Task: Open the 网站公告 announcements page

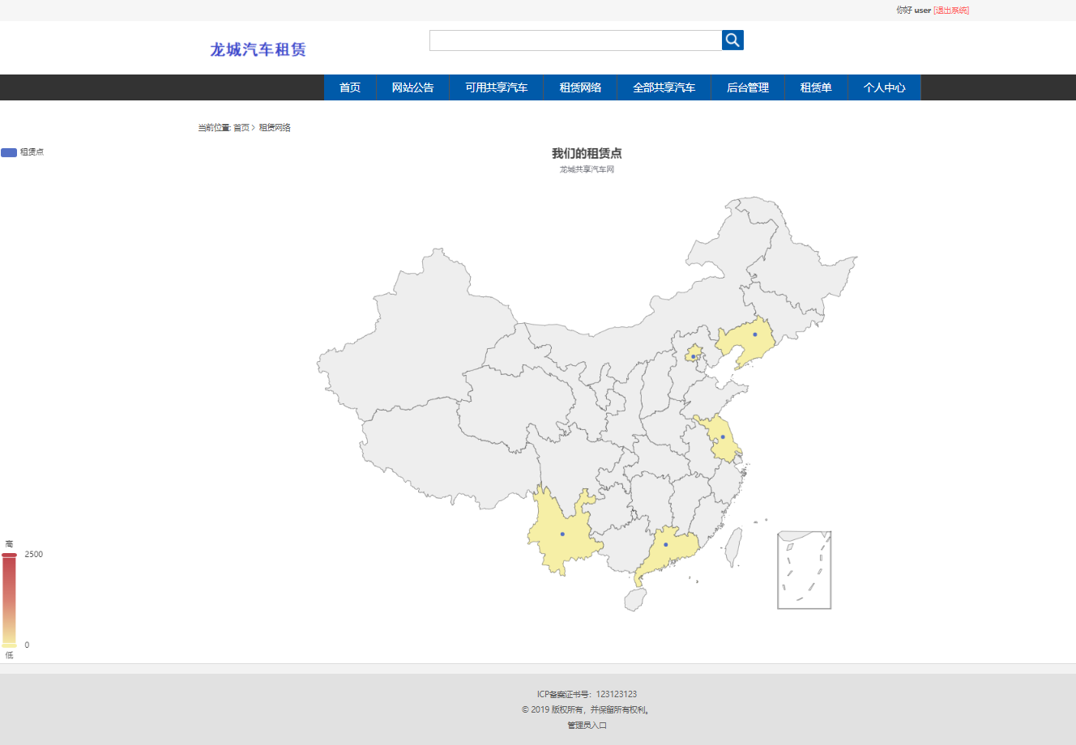Action: (x=412, y=87)
